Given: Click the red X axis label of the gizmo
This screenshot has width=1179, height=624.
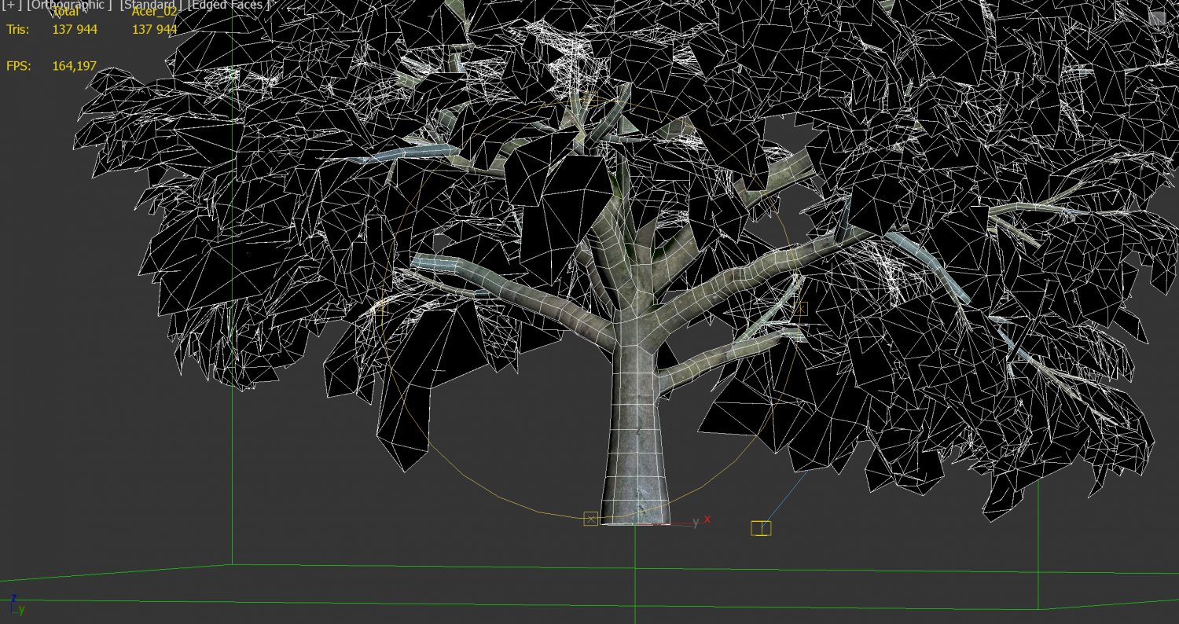Looking at the screenshot, I should [x=707, y=519].
